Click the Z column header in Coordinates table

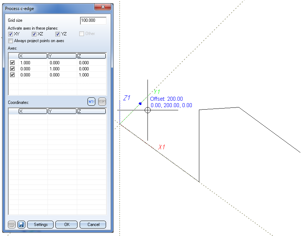[x=91, y=111]
